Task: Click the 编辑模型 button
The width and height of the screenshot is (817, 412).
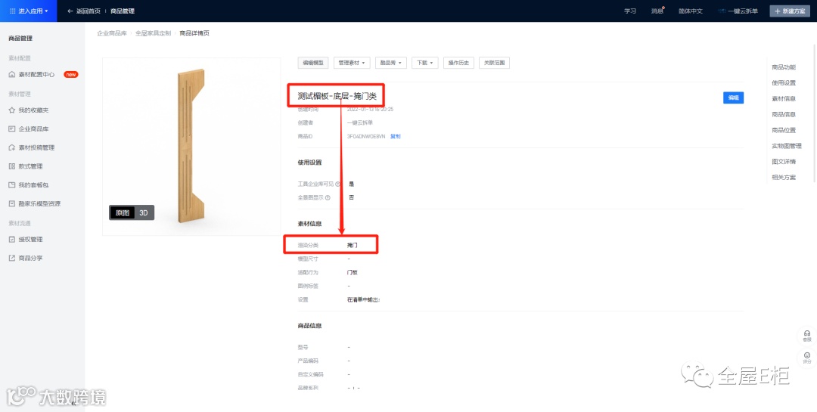Action: click(x=313, y=63)
